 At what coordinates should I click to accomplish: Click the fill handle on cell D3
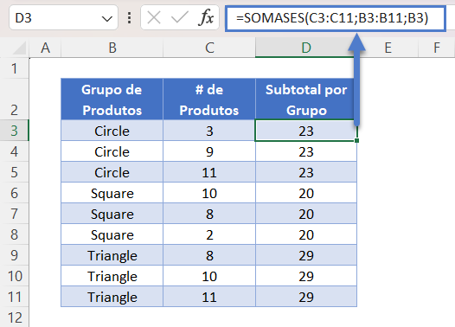coord(356,140)
